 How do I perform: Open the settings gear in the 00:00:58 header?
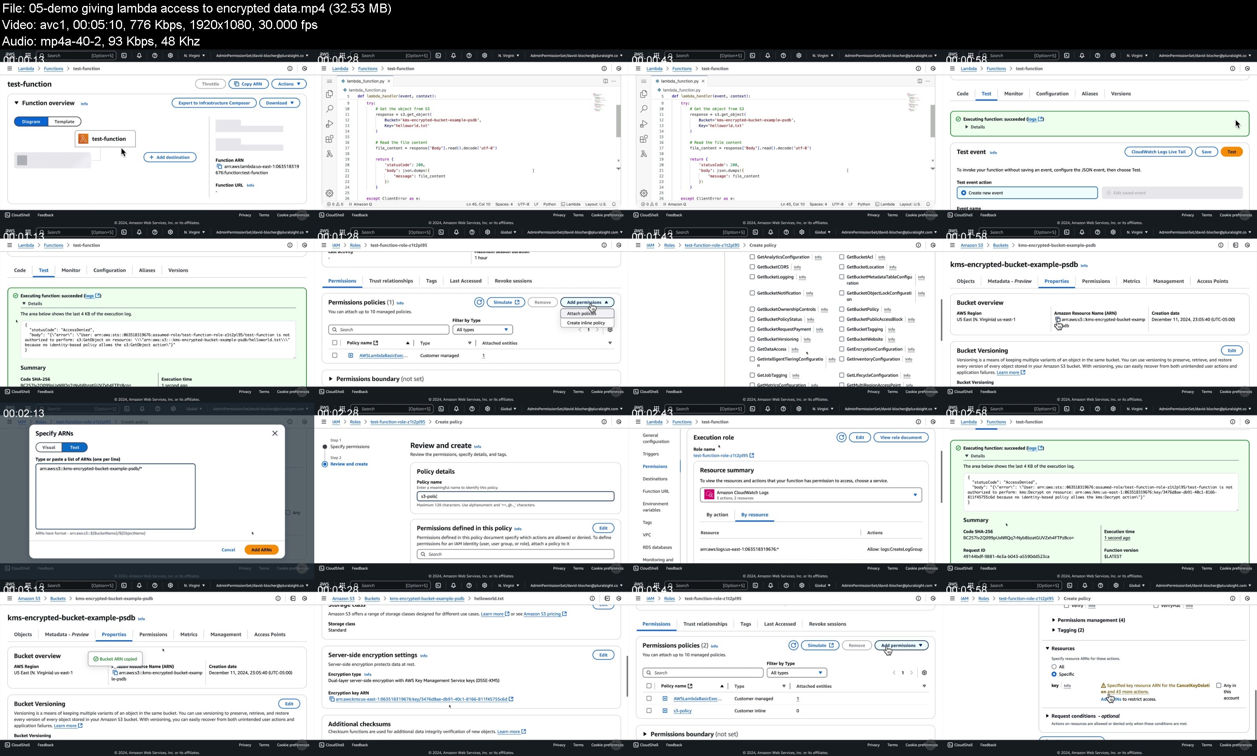point(1113,55)
